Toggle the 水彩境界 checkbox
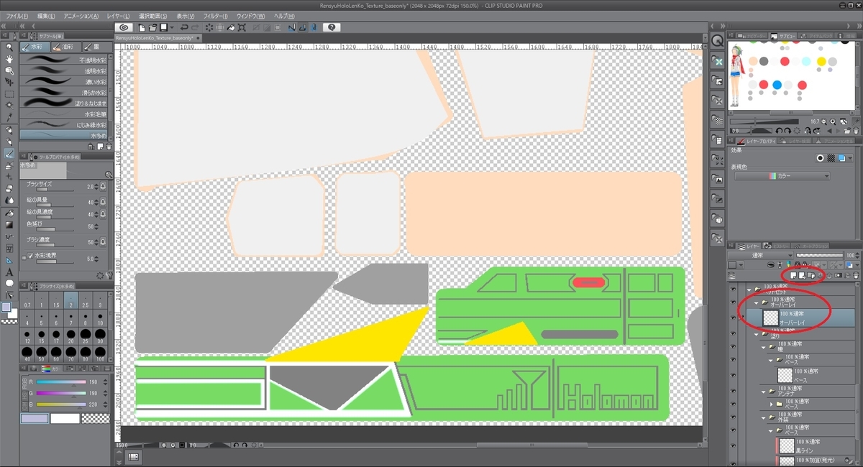Screen dimensions: 863x467 [31, 256]
